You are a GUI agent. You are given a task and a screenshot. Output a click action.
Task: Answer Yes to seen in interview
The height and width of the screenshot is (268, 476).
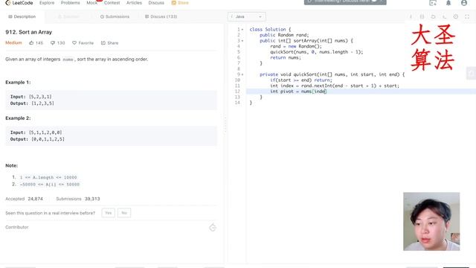[x=109, y=213]
